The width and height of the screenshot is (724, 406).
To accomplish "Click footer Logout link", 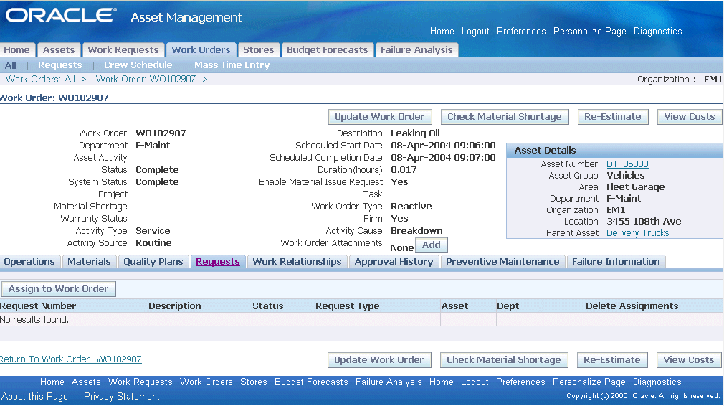I will point(475,382).
